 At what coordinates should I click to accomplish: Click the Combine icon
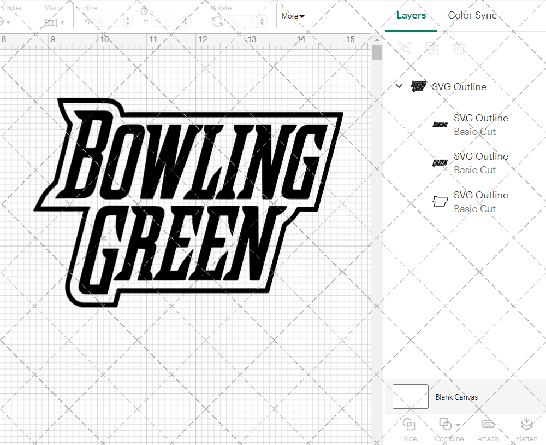click(445, 425)
